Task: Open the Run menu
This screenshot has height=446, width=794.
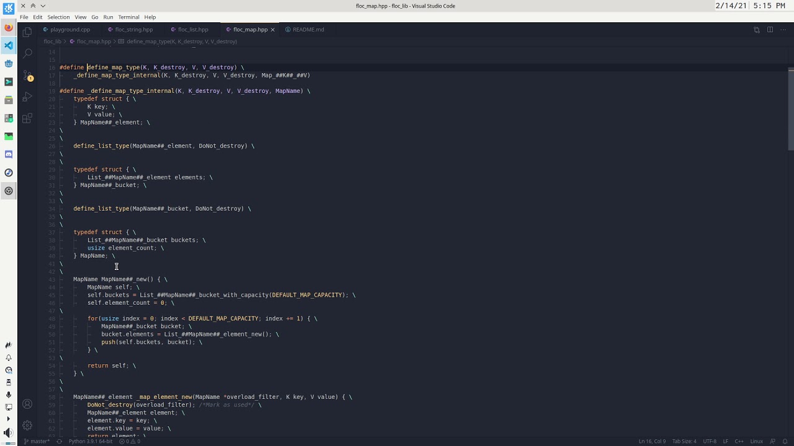Action: click(x=108, y=17)
